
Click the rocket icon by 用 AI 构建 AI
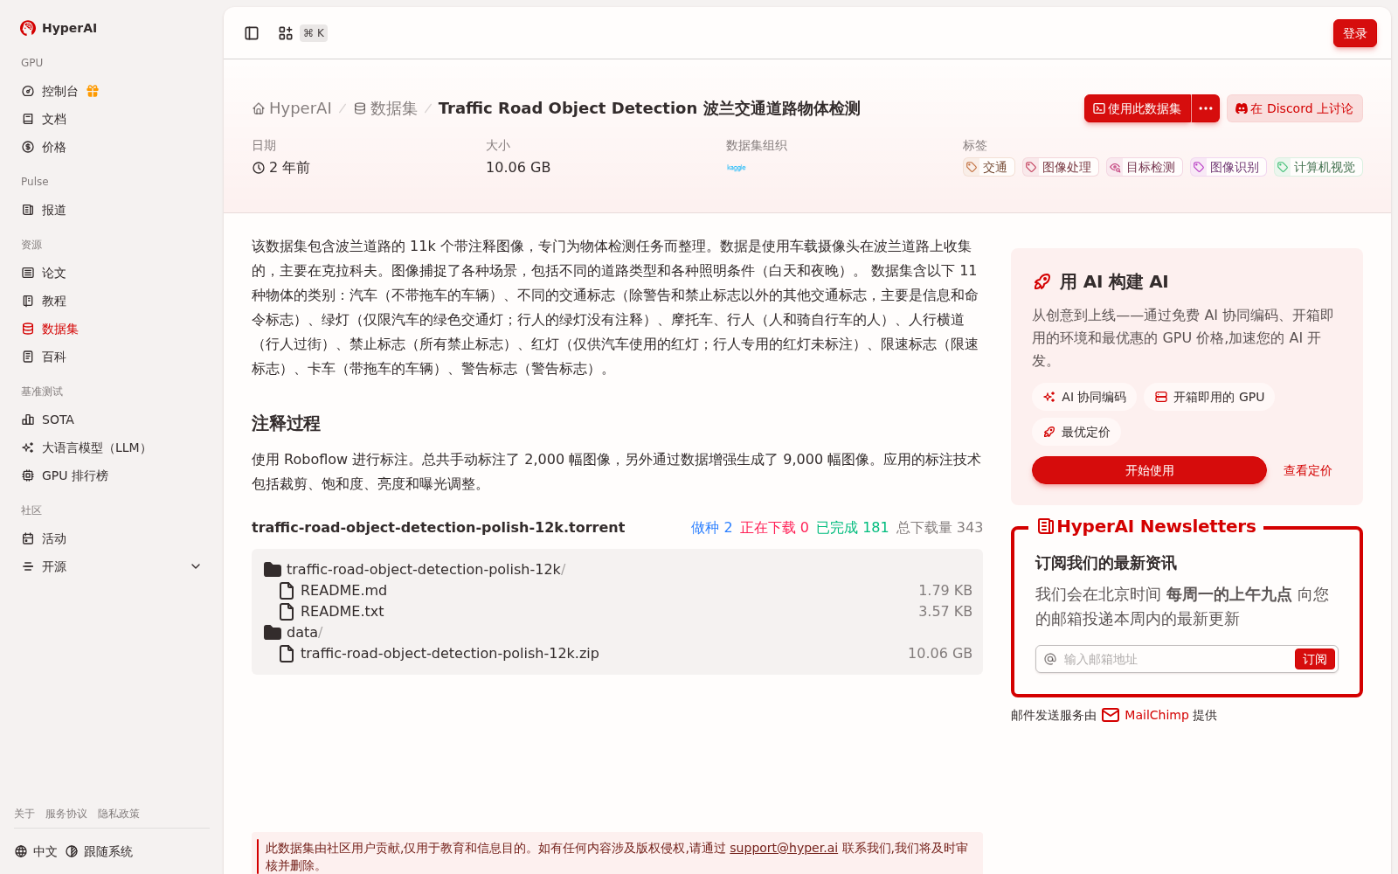1042,281
